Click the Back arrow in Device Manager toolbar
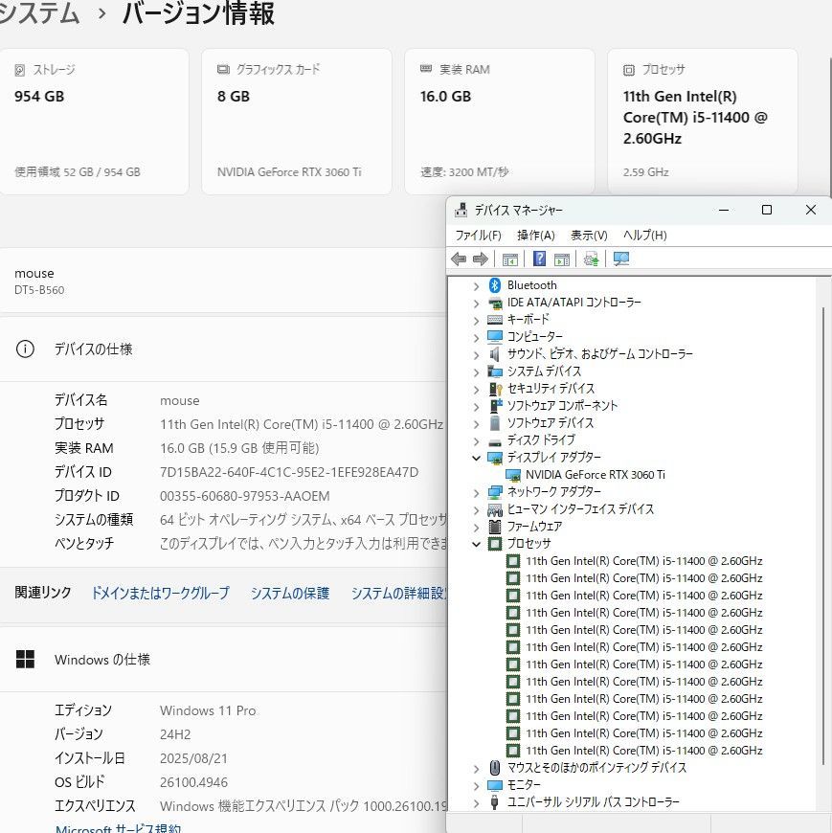 (x=459, y=259)
